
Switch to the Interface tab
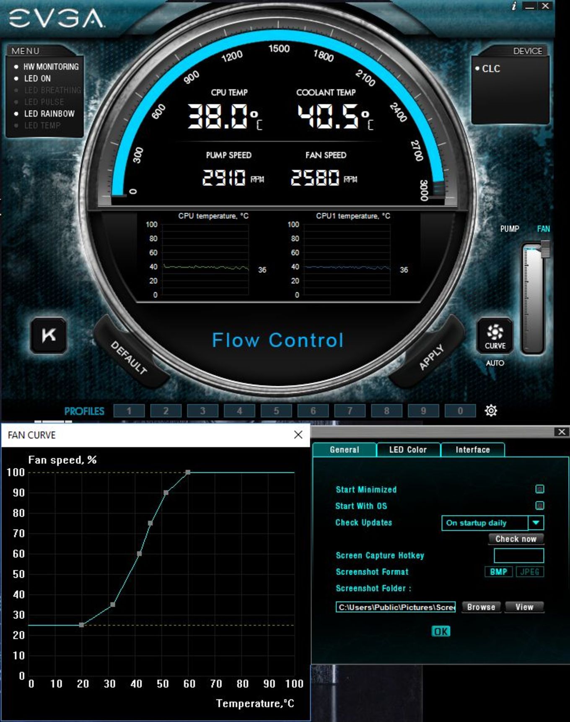click(x=473, y=450)
